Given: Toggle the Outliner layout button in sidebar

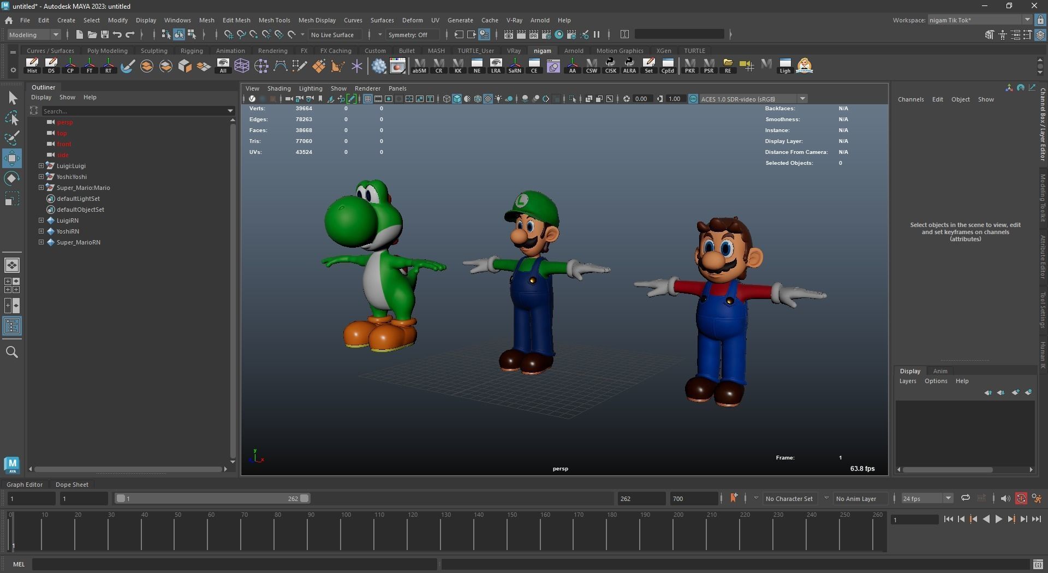Looking at the screenshot, I should click(x=12, y=326).
